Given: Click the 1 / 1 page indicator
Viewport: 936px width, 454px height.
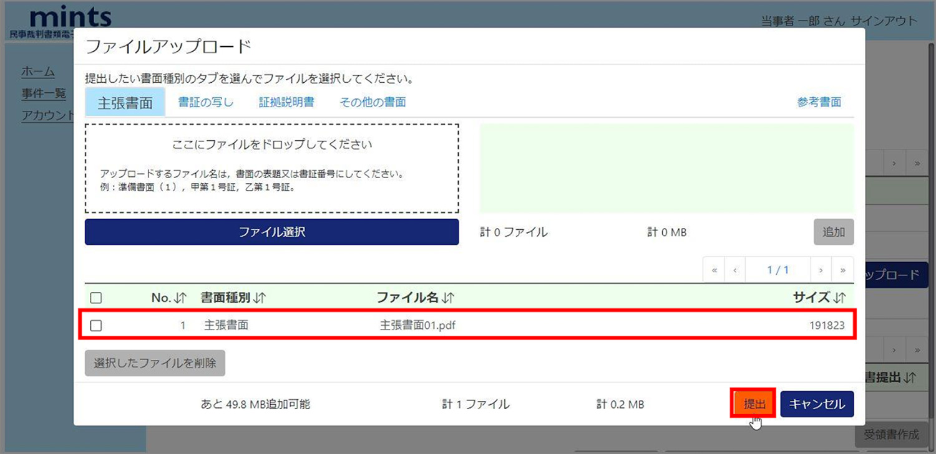Looking at the screenshot, I should tap(778, 270).
